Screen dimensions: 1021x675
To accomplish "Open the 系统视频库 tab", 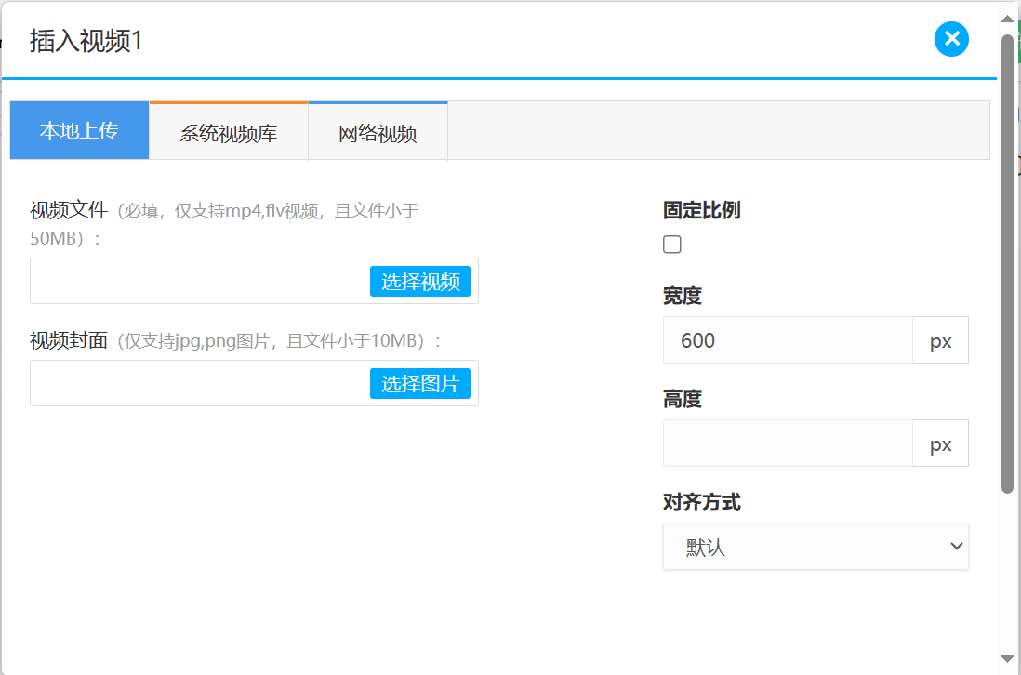I will pyautogui.click(x=229, y=132).
